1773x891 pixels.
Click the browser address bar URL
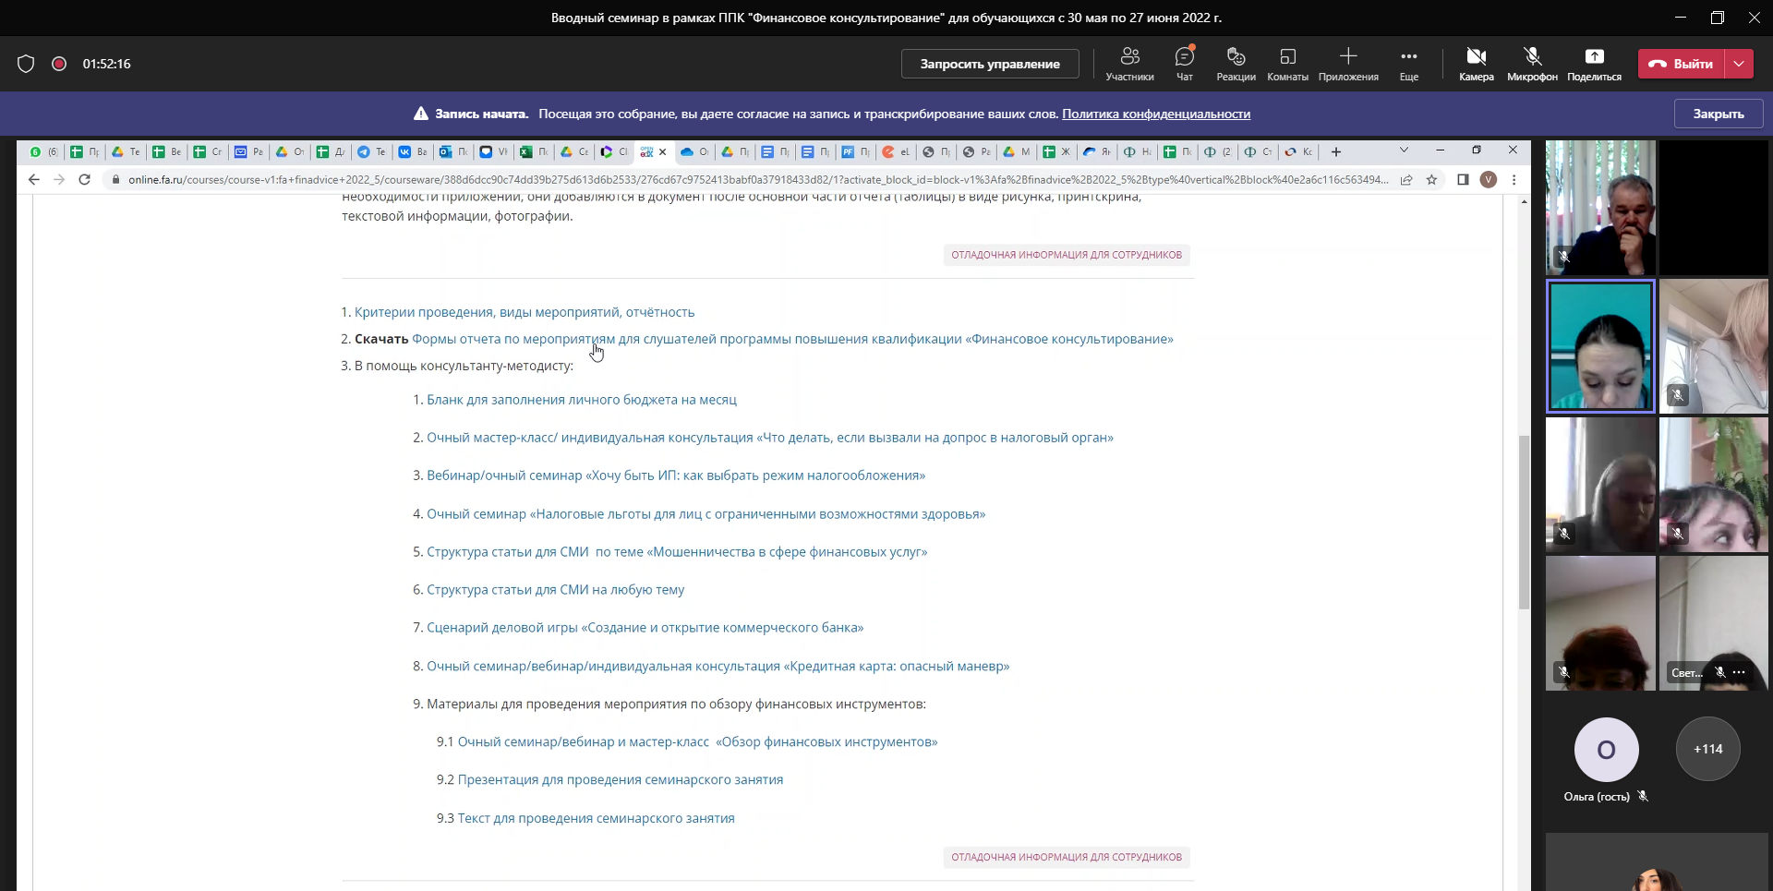757,179
